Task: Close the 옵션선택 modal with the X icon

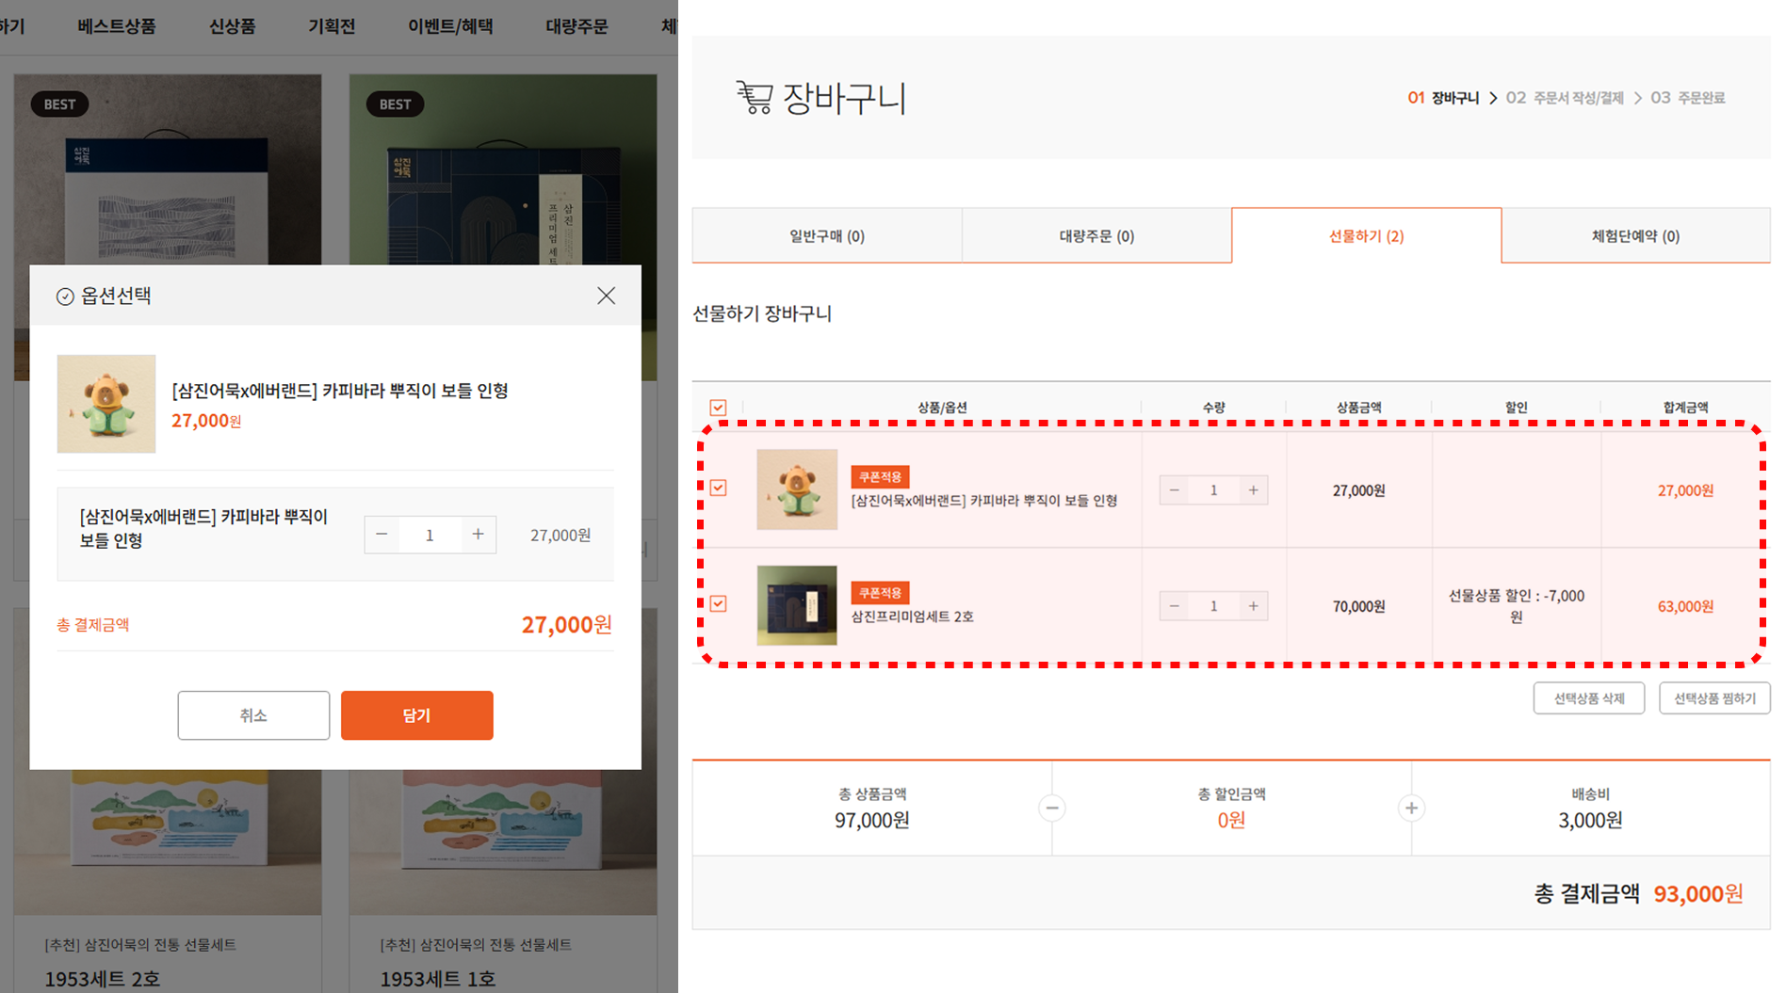Action: pyautogui.click(x=606, y=295)
